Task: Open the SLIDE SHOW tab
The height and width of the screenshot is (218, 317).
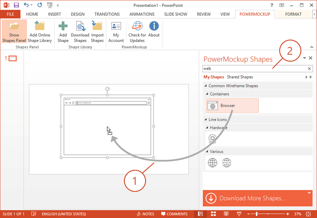Action: [175, 14]
